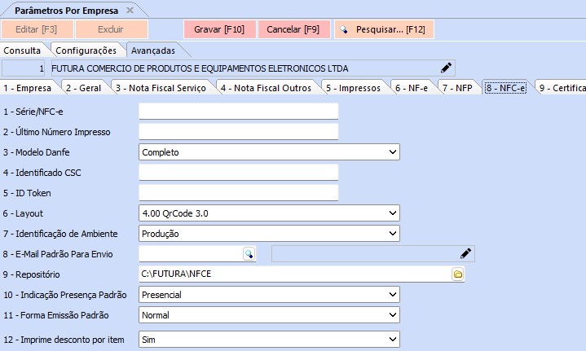Click the pencil icon in the e-mail description field
Screen dimensions: 586x351
465,254
